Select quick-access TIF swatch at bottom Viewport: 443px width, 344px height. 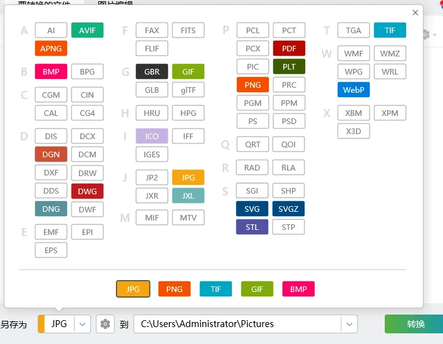pos(216,289)
